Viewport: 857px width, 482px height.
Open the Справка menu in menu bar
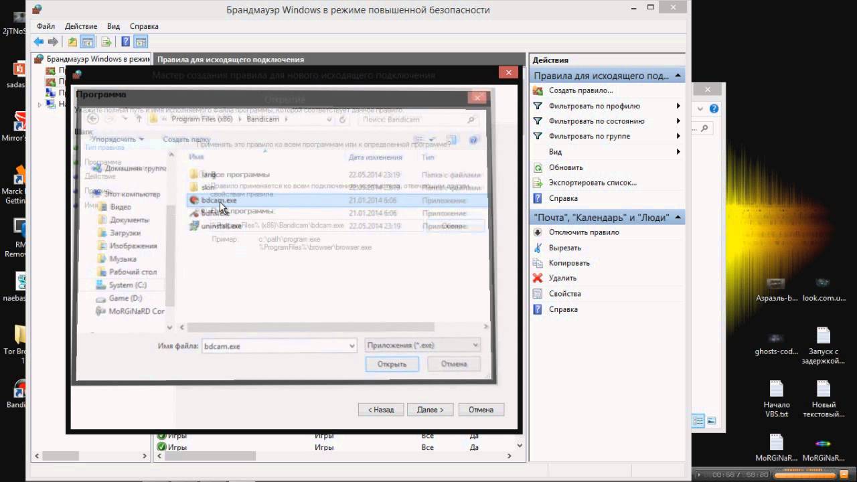coord(144,26)
